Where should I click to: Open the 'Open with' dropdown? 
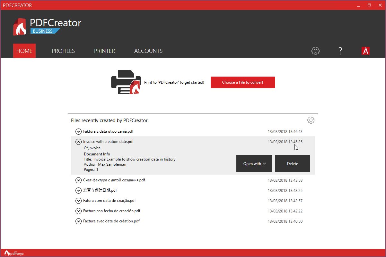pos(254,163)
